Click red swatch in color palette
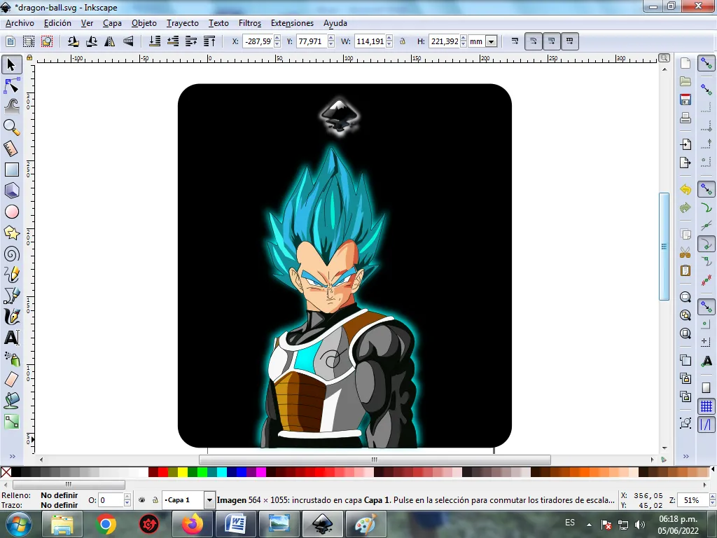The height and width of the screenshot is (538, 717). coord(162,472)
